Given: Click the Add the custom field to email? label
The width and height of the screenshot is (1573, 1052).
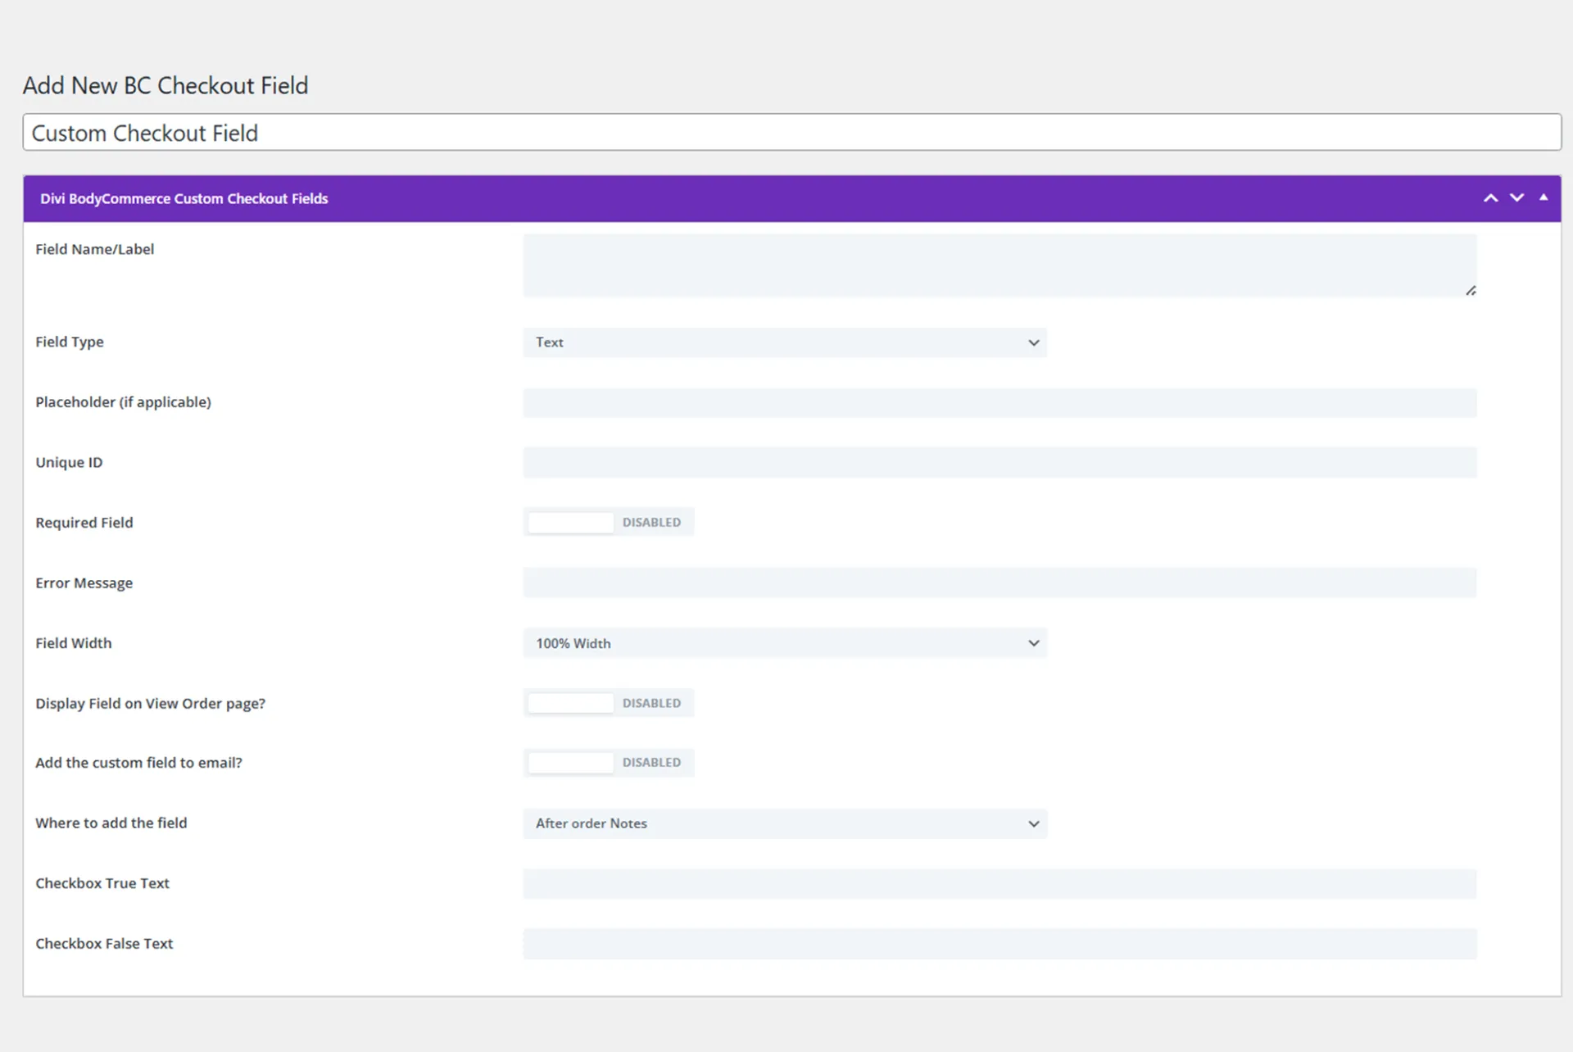Looking at the screenshot, I should tap(138, 763).
